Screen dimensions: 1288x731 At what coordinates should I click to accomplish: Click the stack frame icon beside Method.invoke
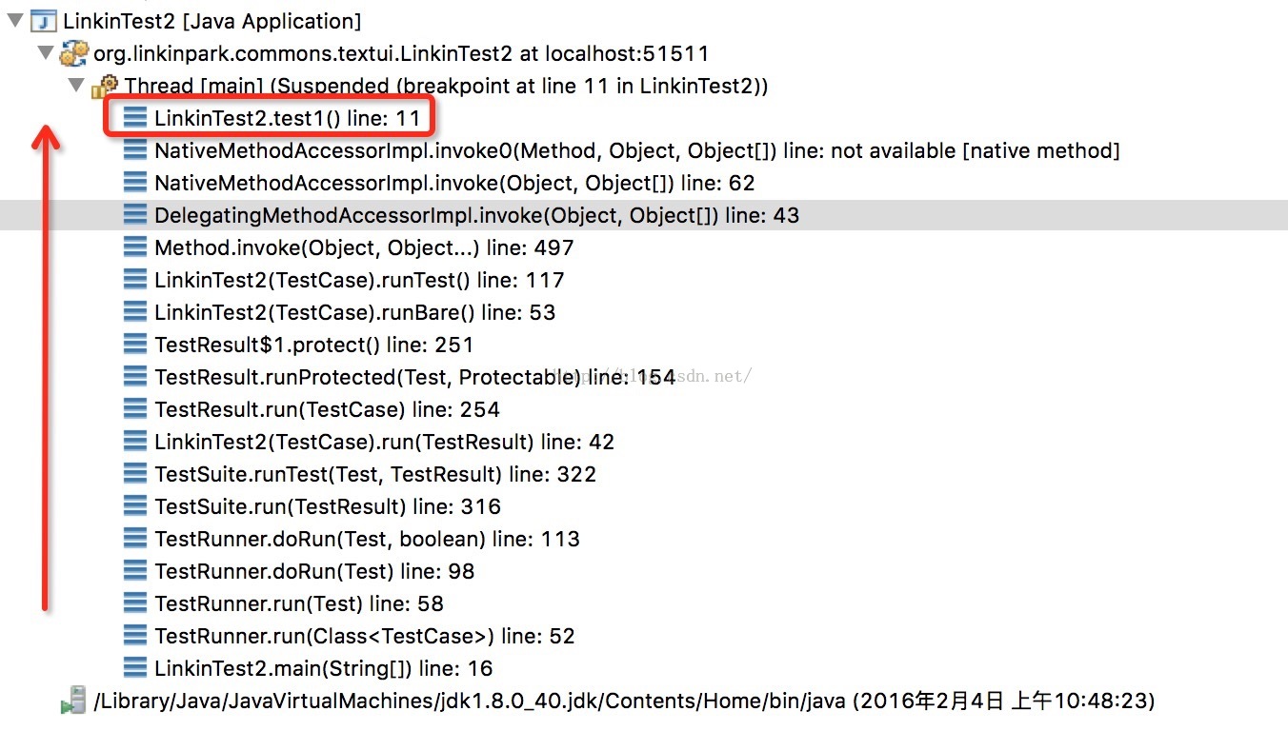pyautogui.click(x=135, y=248)
